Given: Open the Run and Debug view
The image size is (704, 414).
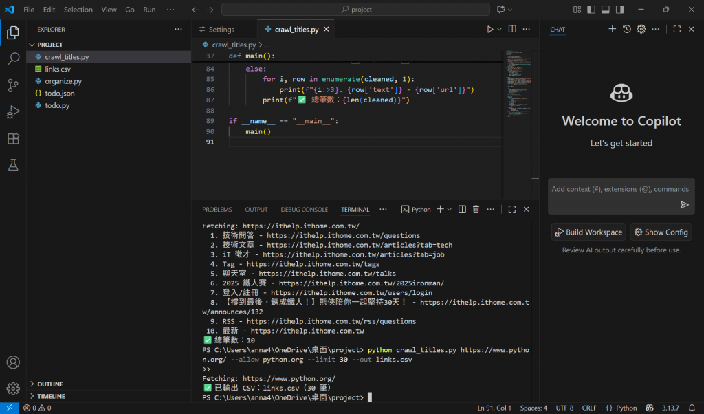Looking at the screenshot, I should [x=13, y=112].
